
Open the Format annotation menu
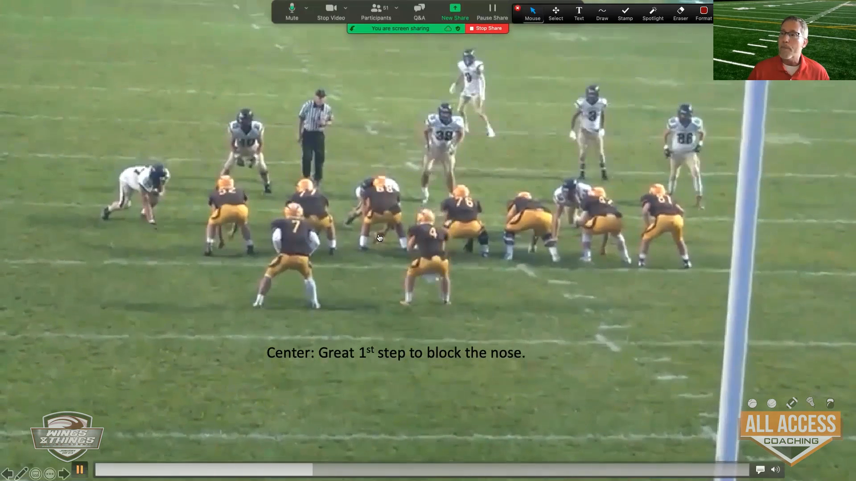pyautogui.click(x=704, y=13)
